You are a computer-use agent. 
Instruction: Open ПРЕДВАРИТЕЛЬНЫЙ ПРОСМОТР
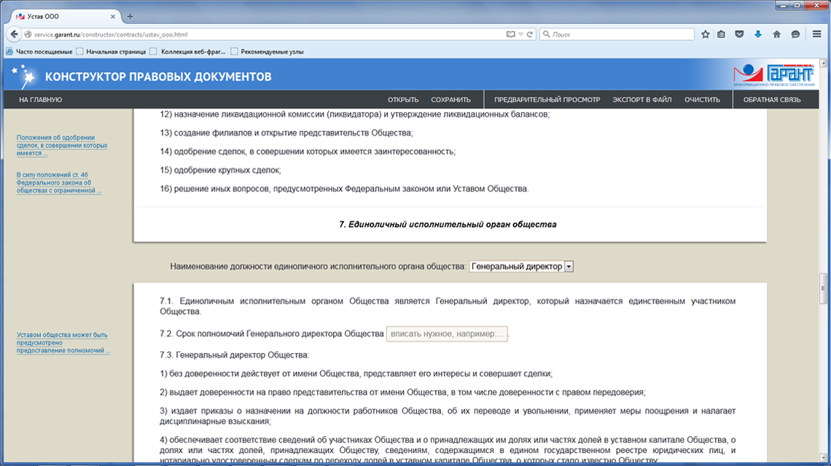547,100
